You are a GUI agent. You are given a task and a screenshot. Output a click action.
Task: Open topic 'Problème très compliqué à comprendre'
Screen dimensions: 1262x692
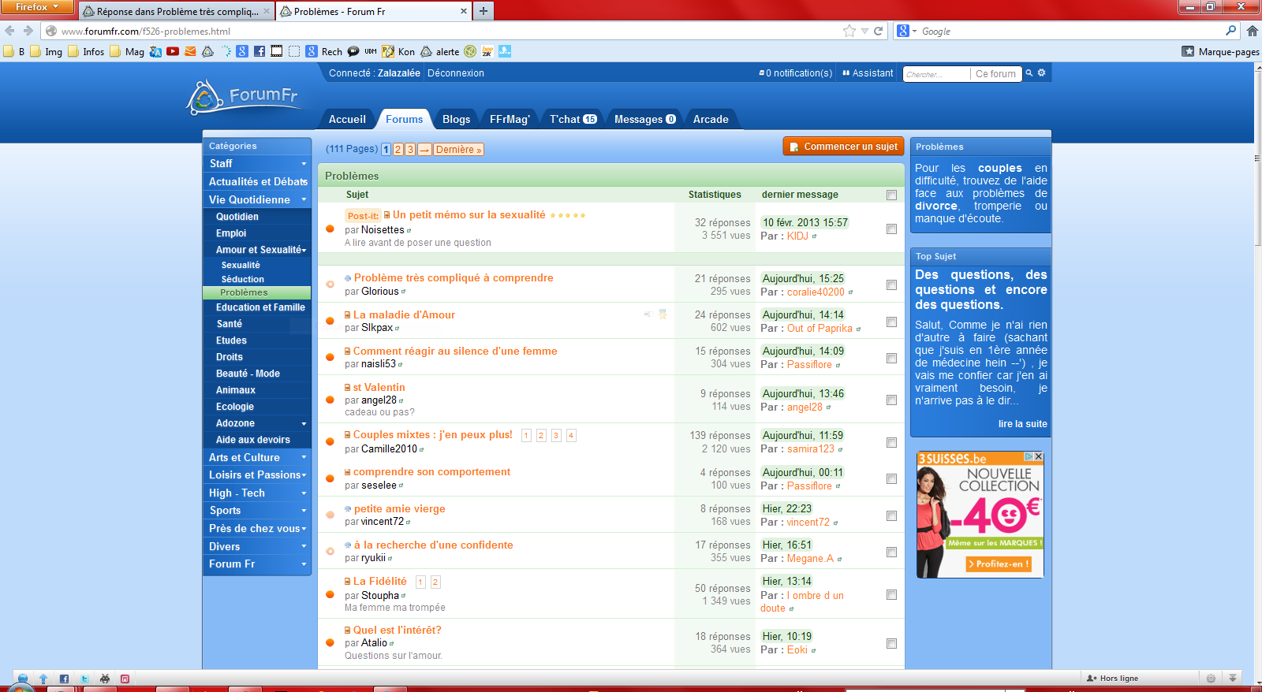point(454,278)
